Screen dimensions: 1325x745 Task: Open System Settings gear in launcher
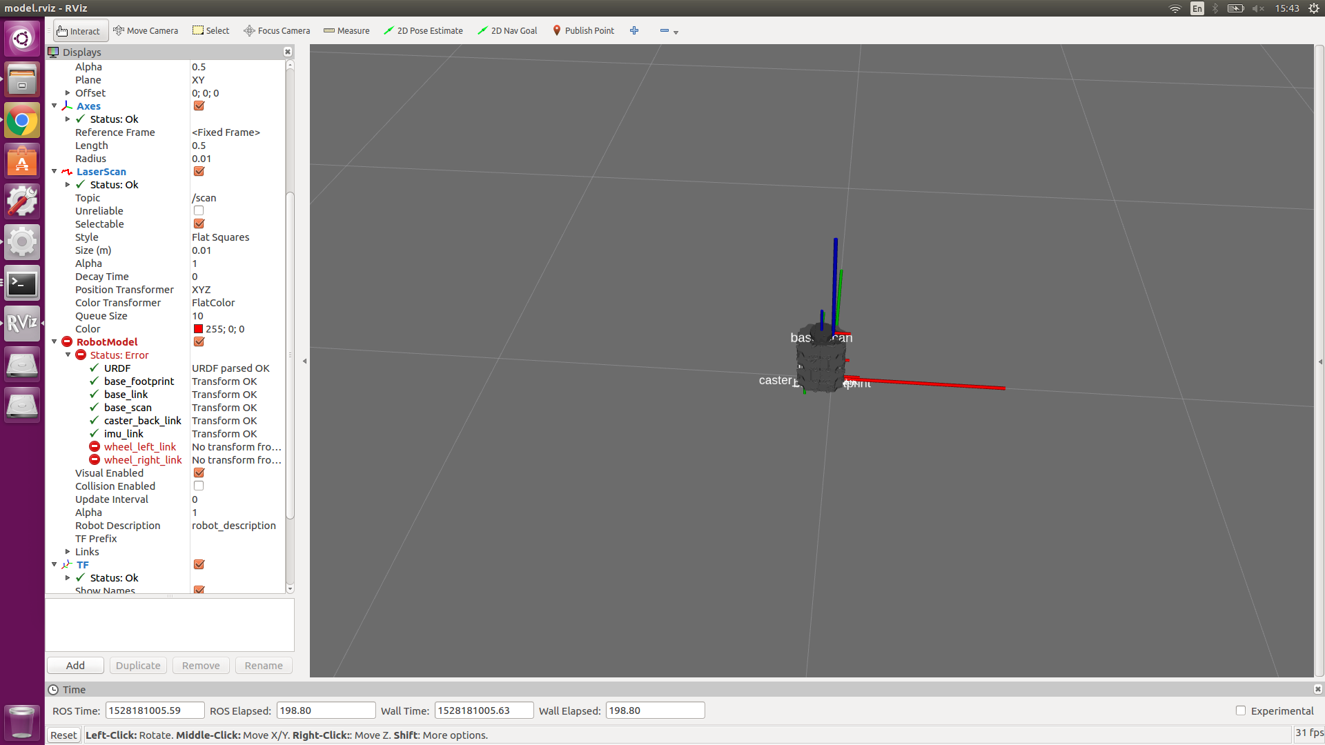[x=22, y=242]
